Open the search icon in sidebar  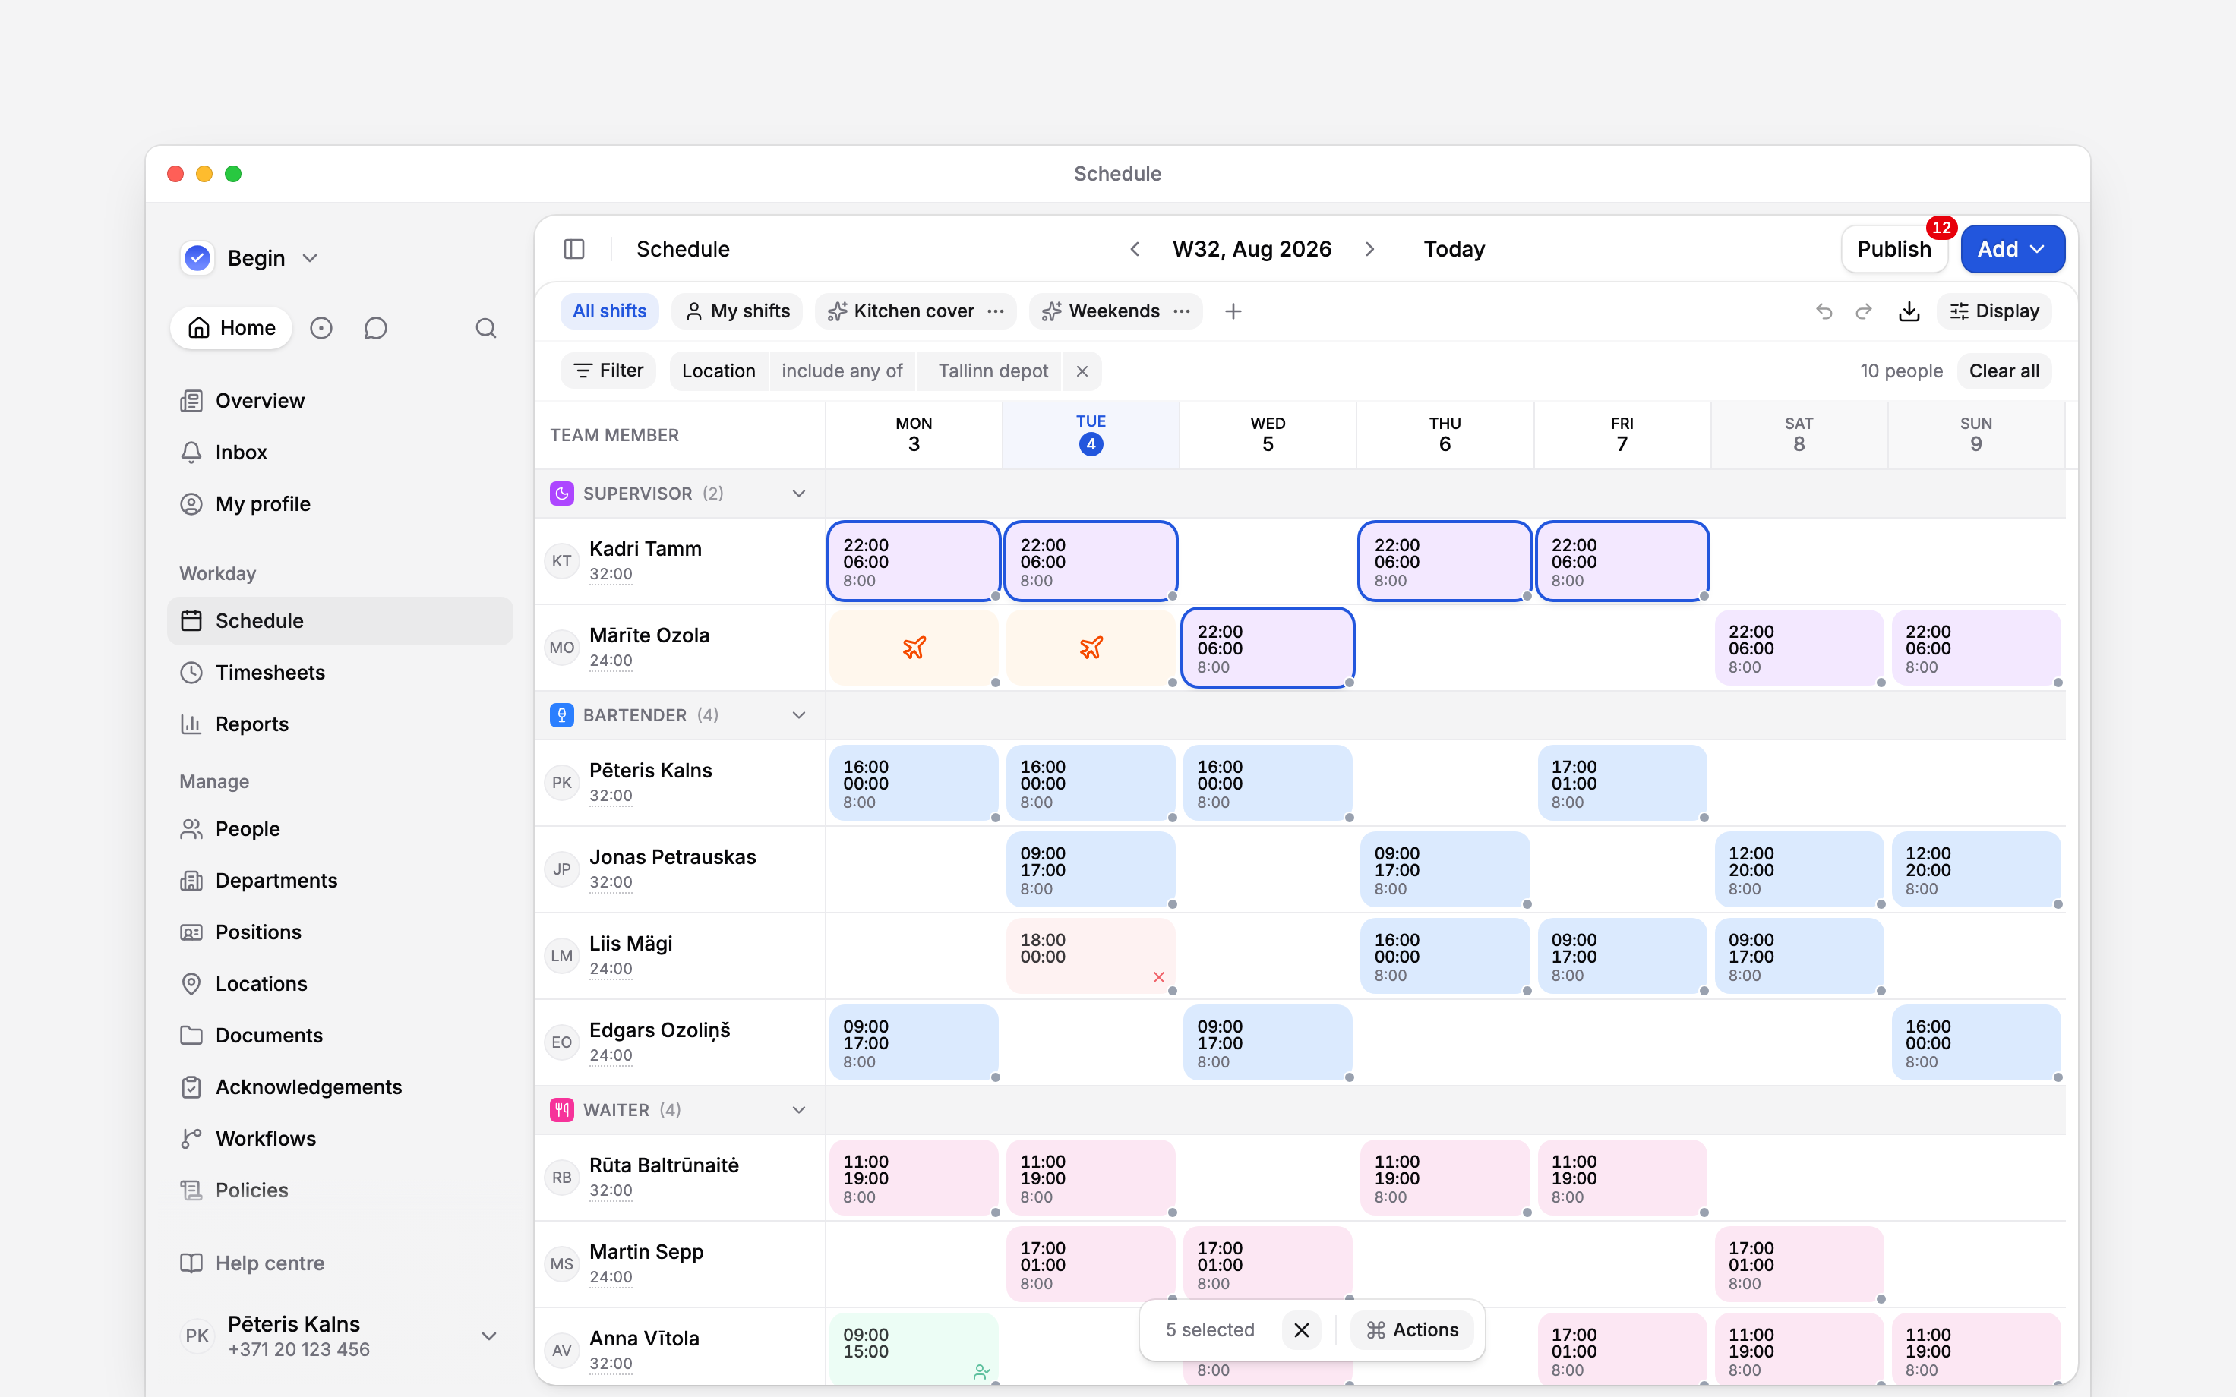click(486, 328)
